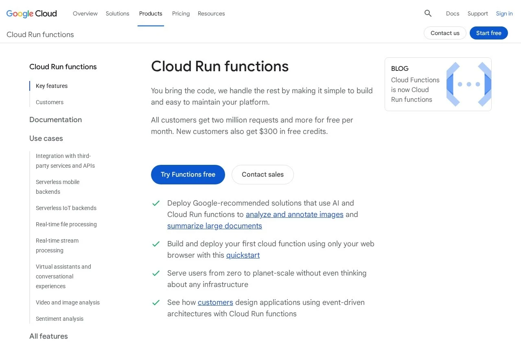Follow the summarize large documents link
Screen dimensions: 521x346
click(215, 226)
